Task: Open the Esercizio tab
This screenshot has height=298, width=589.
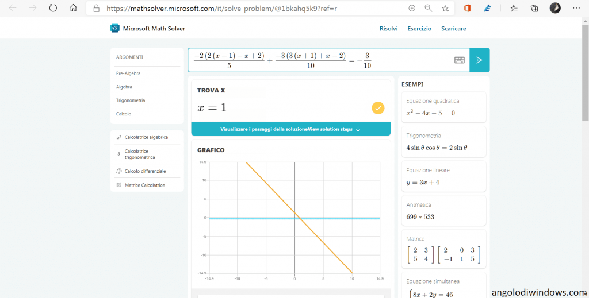Action: coord(419,29)
